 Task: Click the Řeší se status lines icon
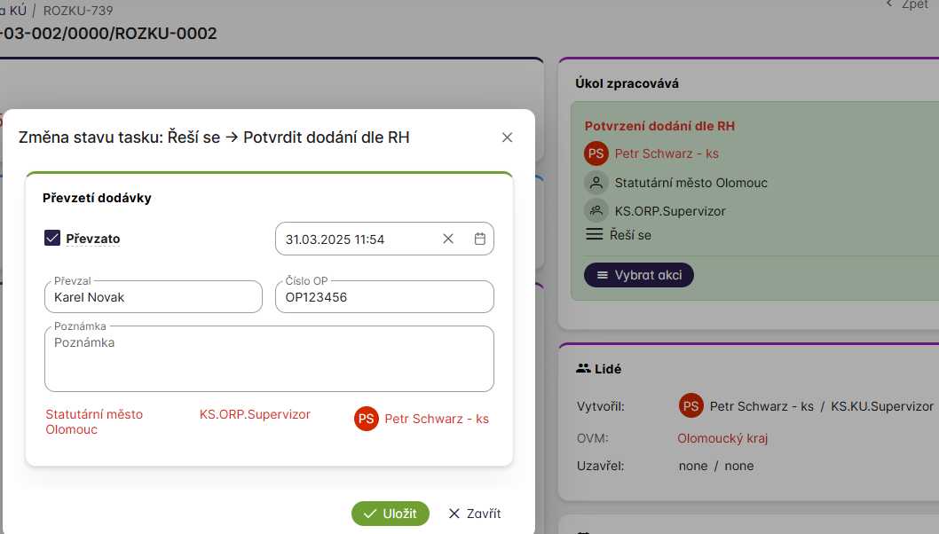point(595,235)
